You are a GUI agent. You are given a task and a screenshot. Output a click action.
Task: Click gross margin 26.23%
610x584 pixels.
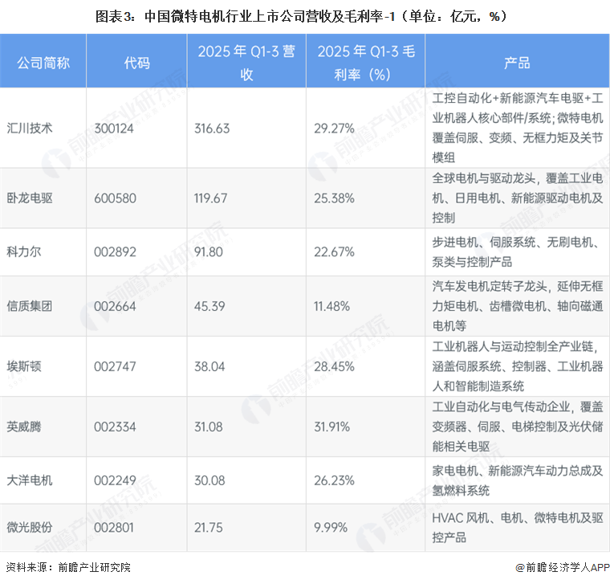334,480
